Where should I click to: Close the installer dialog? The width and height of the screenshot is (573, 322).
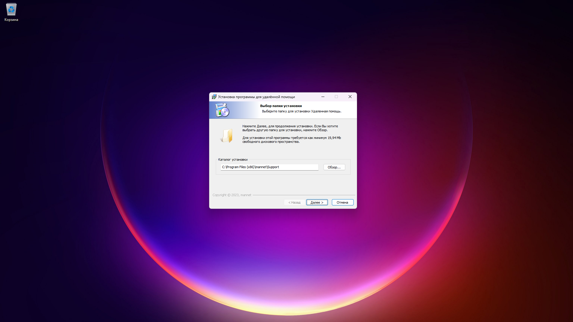tap(350, 97)
